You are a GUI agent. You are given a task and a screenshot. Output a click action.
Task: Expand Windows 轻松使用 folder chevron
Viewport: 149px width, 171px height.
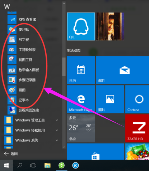(57, 130)
